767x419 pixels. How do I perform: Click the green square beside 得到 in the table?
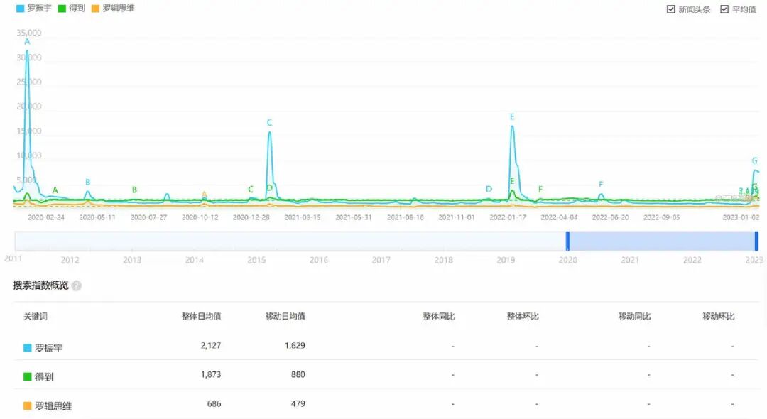click(28, 376)
